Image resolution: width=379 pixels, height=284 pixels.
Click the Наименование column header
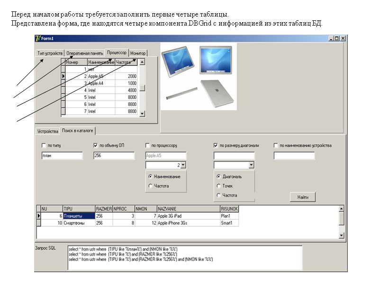point(101,62)
